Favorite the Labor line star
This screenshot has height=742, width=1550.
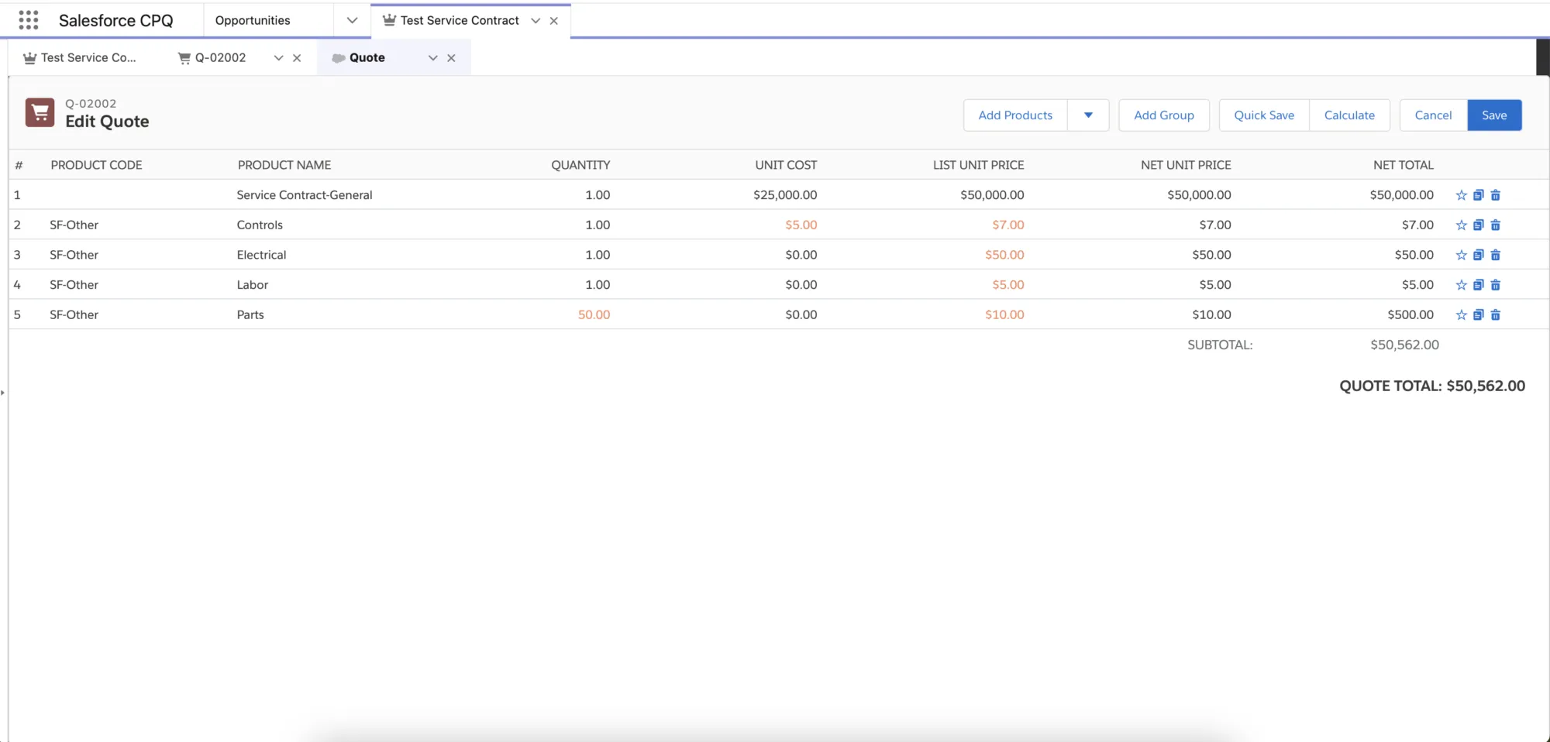coord(1461,285)
